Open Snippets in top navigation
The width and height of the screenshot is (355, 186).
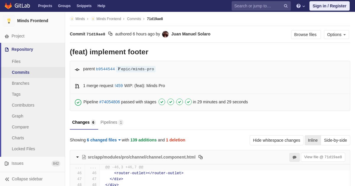pyautogui.click(x=84, y=6)
